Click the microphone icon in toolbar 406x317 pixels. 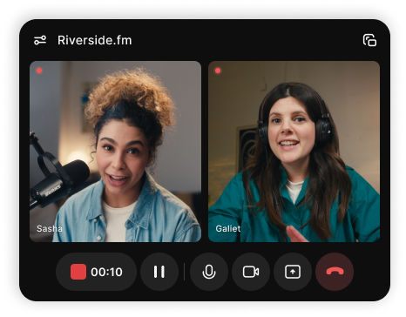pos(209,272)
